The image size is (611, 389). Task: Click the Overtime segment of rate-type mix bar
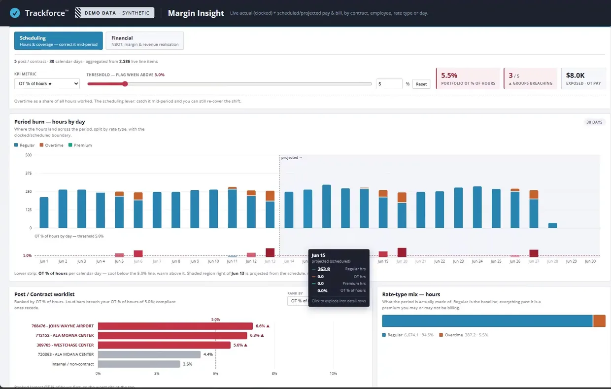tap(599, 321)
